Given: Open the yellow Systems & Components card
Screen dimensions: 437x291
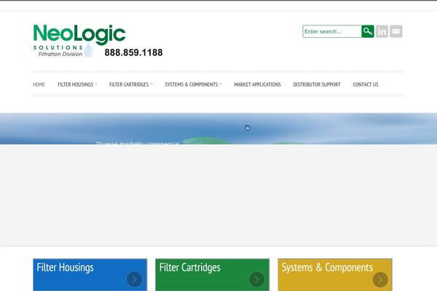Looking at the screenshot, I should 335,275.
